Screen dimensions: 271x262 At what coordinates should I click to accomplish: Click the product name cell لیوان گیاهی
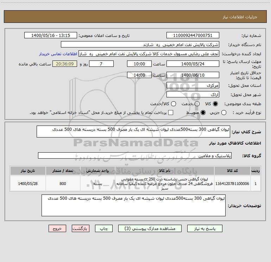pyautogui.click(x=165, y=184)
